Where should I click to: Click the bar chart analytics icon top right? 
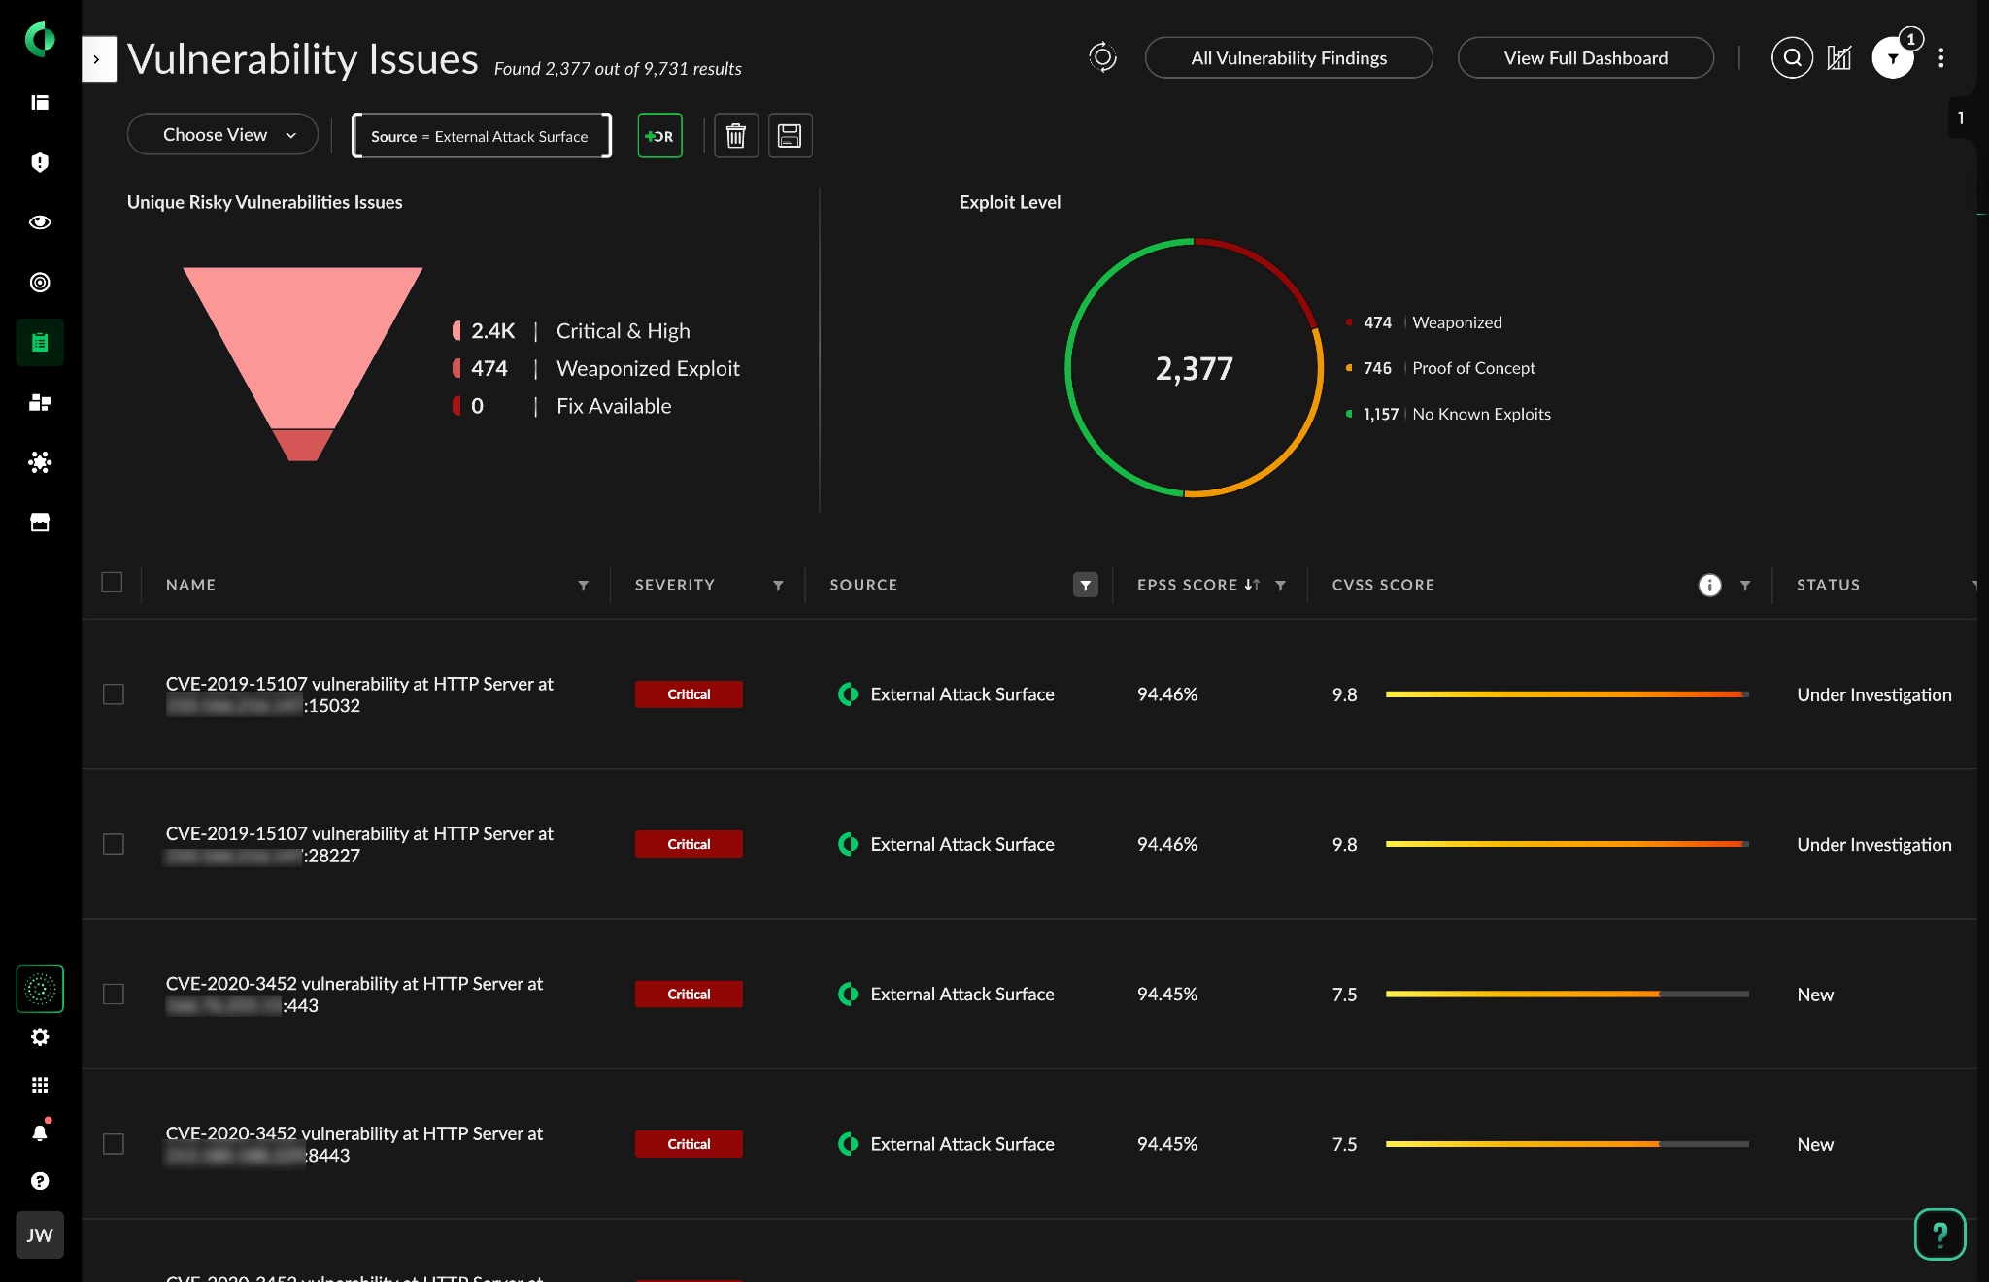1839,57
